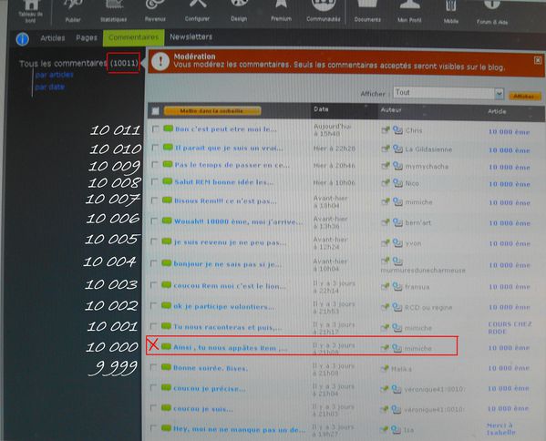The image size is (546, 441).
Task: Check the box for Nico's comment row
Action: tap(155, 182)
